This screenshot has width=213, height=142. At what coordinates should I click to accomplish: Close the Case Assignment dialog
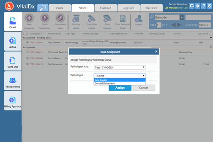(x=156, y=52)
